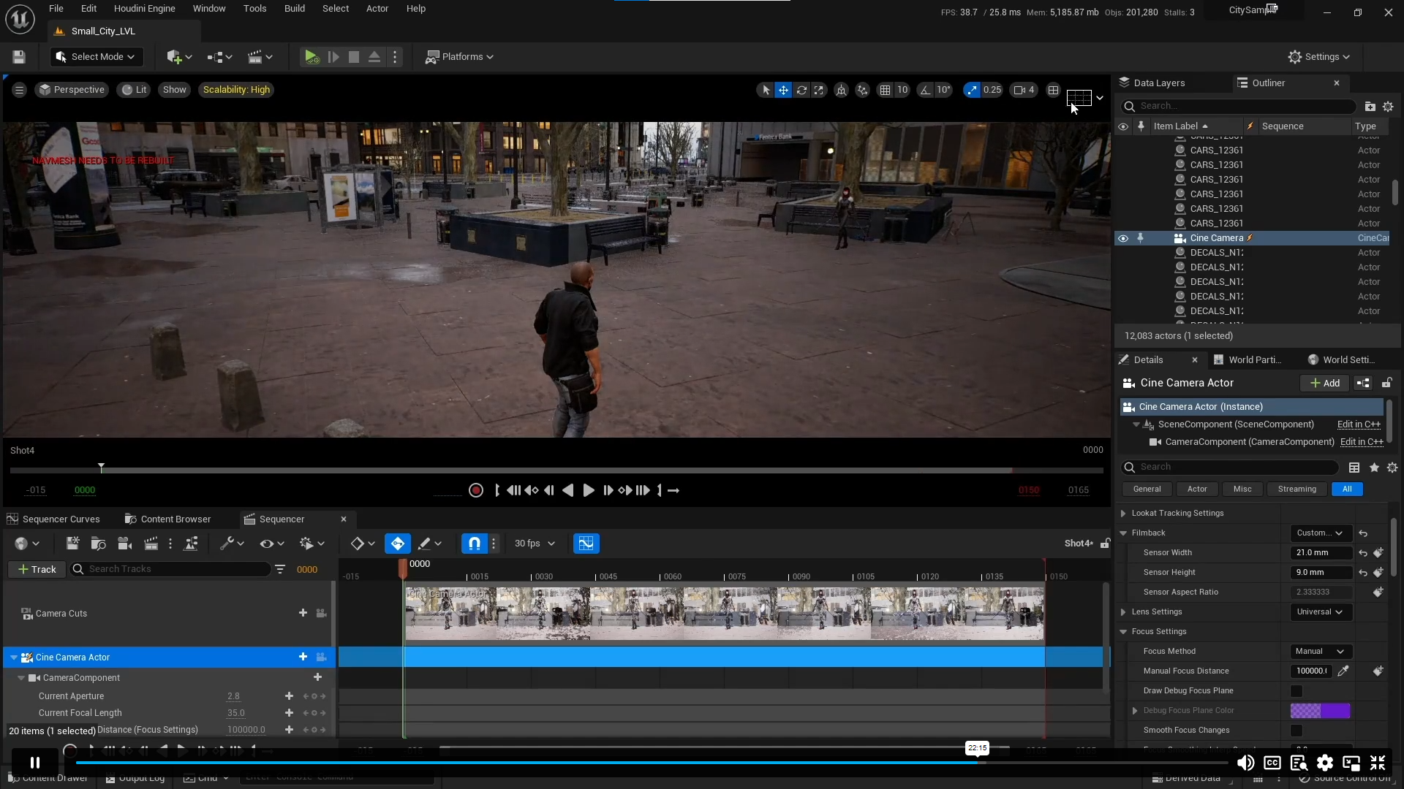Viewport: 1404px width, 789px height.
Task: Select the Scale tool in the viewport toolbar
Action: (819, 90)
